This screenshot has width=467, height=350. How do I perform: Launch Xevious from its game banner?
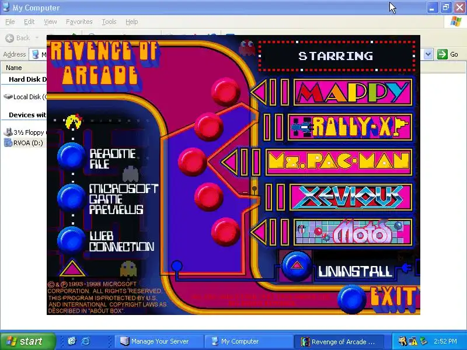351,197
